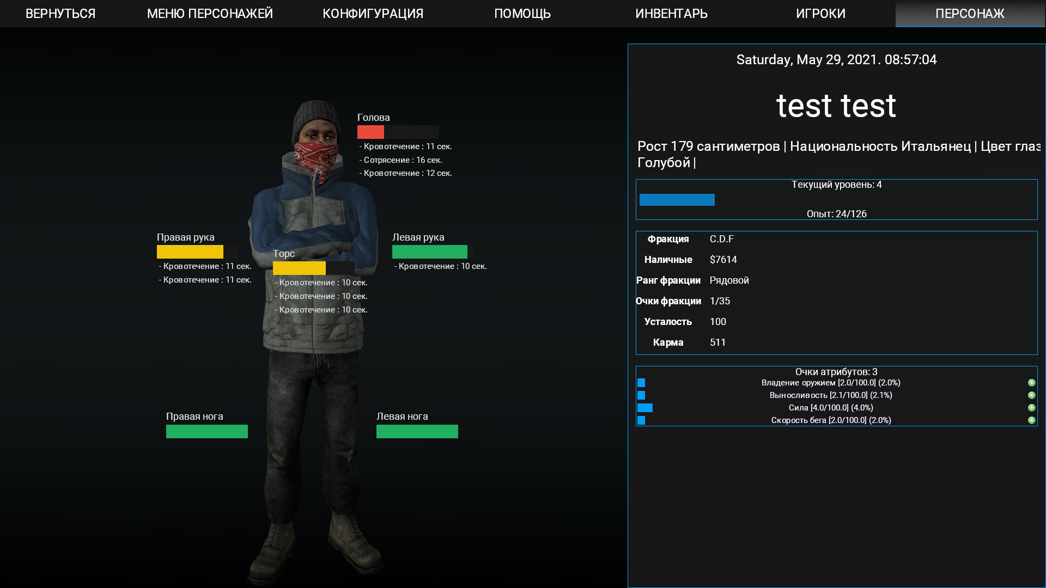
Task: Open the ИНВЕНТАРЬ tab
Action: coord(671,14)
